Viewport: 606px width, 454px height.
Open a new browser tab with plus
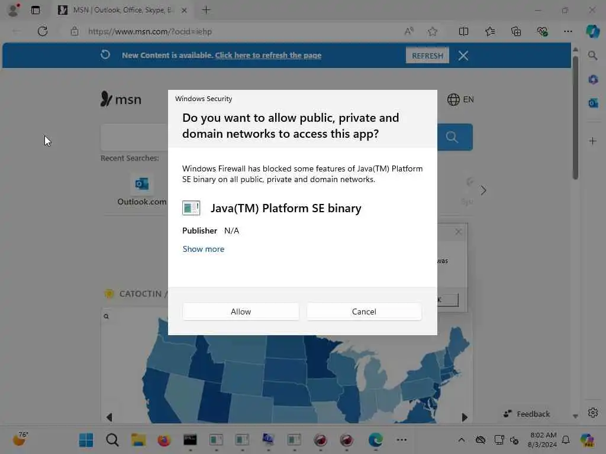pos(206,10)
